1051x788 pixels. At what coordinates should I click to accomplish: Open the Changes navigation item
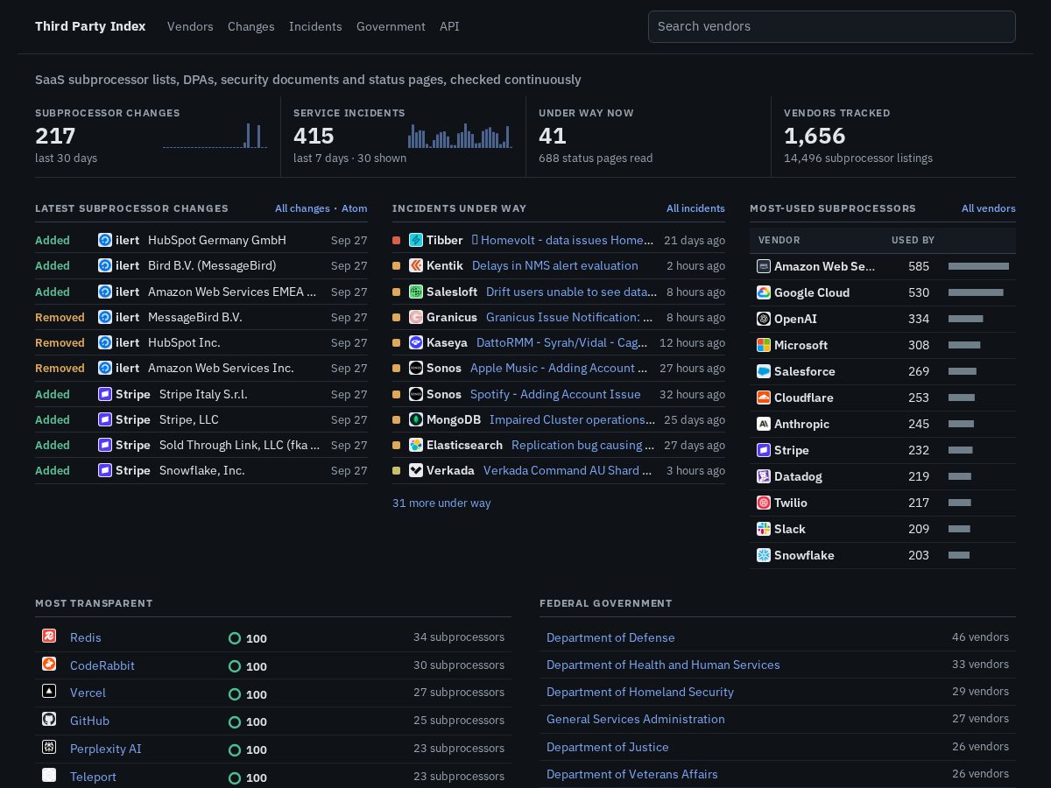click(x=251, y=26)
